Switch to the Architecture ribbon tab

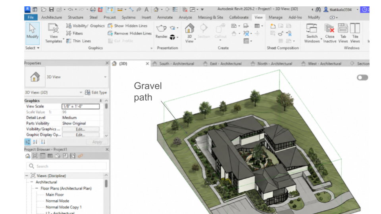pyautogui.click(x=52, y=17)
